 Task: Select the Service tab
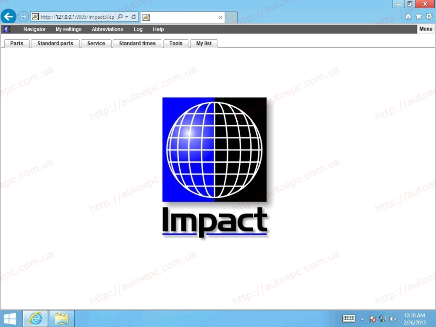(96, 43)
